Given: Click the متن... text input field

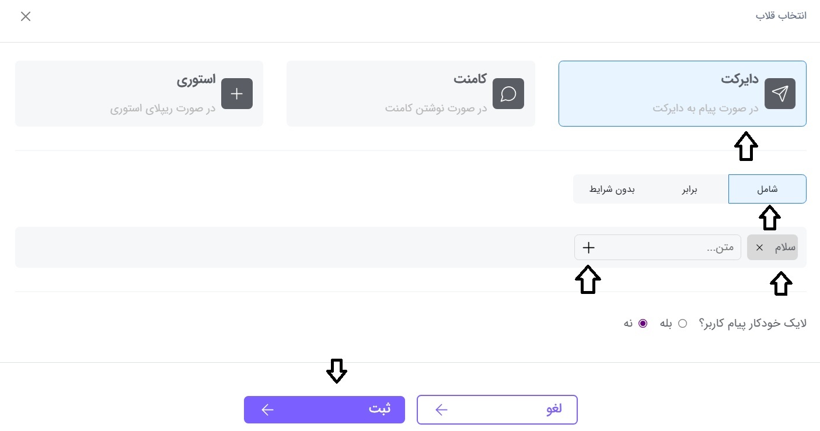Looking at the screenshot, I should [671, 247].
